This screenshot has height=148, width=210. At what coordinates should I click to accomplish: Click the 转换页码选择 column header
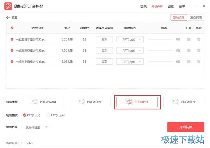point(104,28)
